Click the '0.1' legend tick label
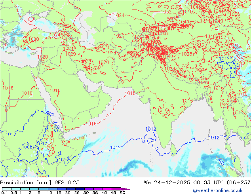Screen dimensions: 251x194 click(x=4, y=192)
